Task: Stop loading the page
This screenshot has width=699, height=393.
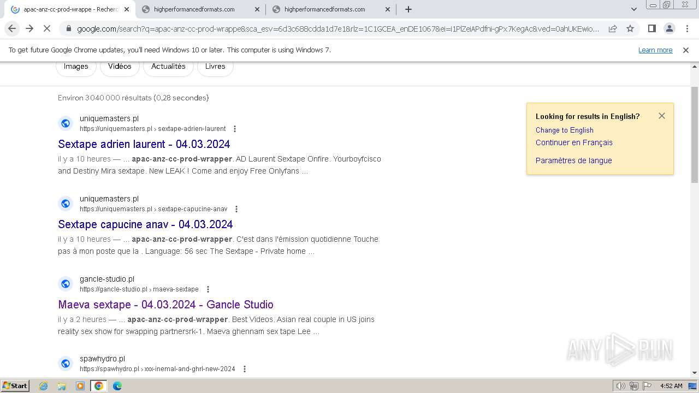Action: click(47, 28)
